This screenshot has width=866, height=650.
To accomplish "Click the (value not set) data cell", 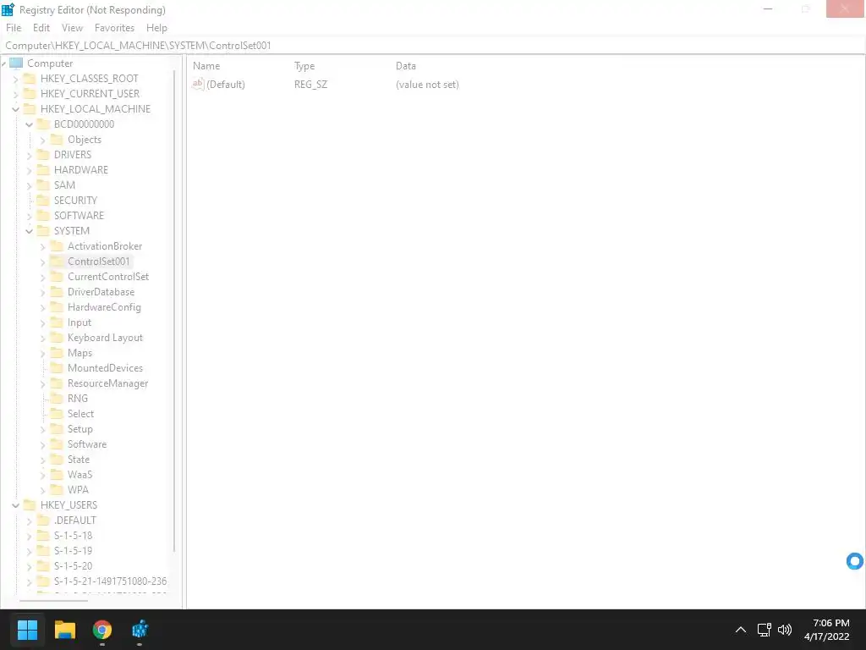I will coord(427,85).
